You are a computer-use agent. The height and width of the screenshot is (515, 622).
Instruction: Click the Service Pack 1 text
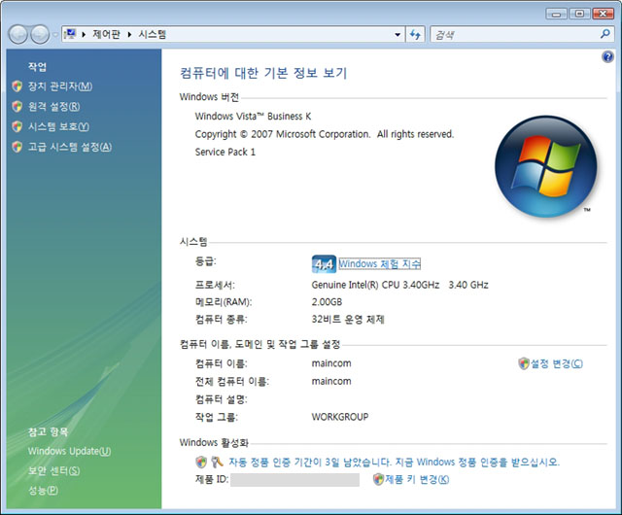pos(225,152)
